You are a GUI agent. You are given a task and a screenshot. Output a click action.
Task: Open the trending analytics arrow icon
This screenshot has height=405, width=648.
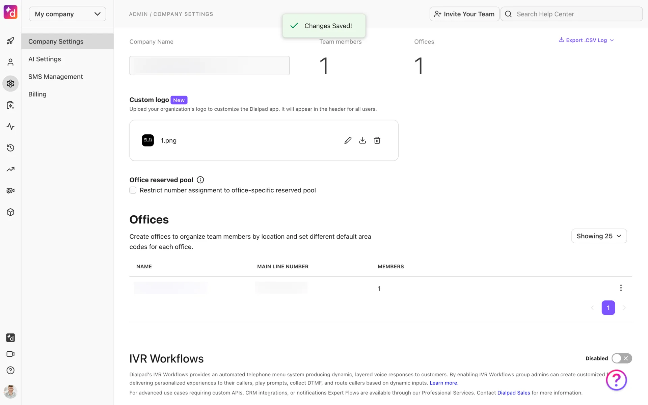pos(10,169)
